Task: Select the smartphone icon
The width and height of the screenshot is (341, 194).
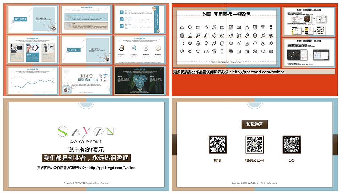Action: [x=222, y=51]
